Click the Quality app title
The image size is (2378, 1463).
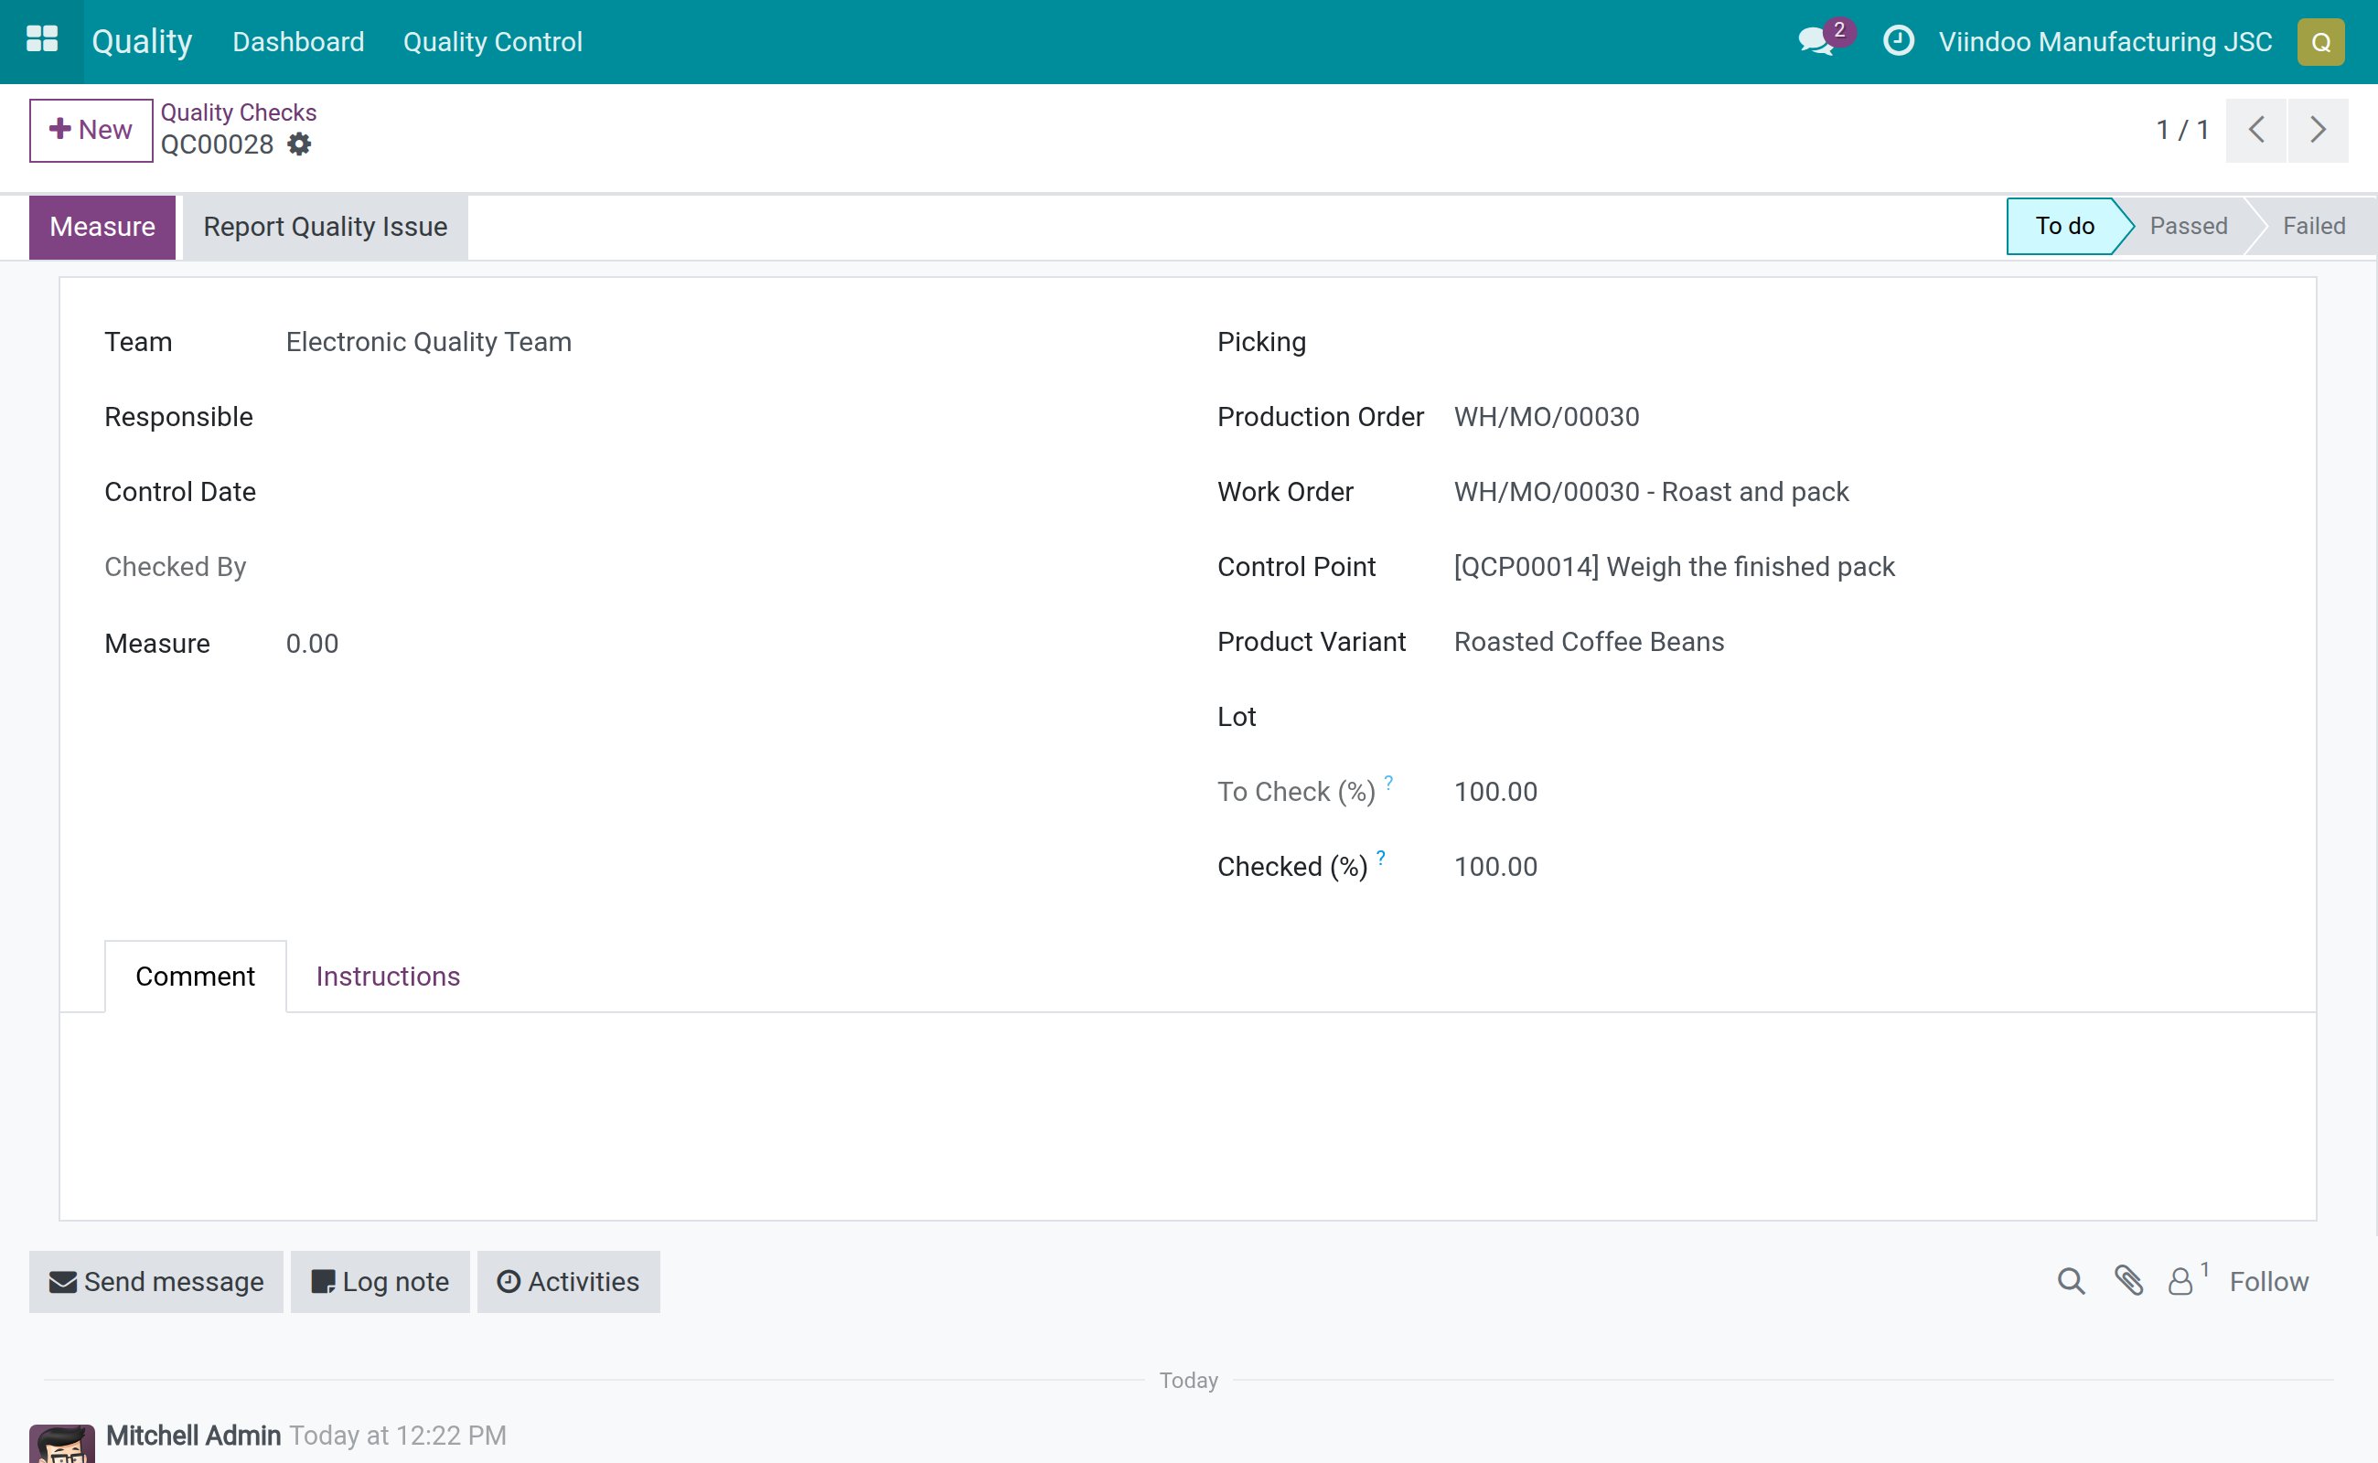coord(141,42)
